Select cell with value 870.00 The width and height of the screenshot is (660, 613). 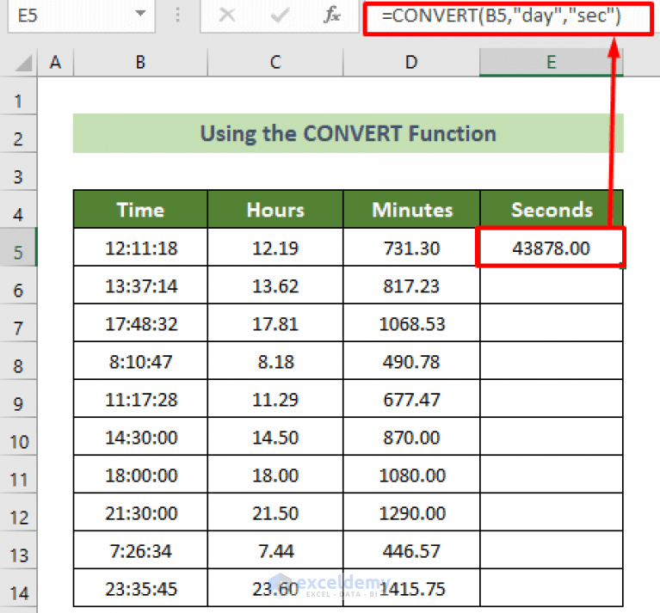coord(411,438)
